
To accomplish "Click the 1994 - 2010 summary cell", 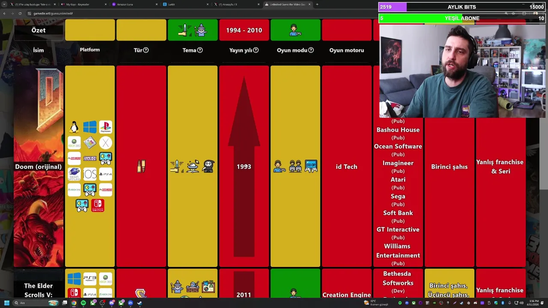I will [244, 30].
